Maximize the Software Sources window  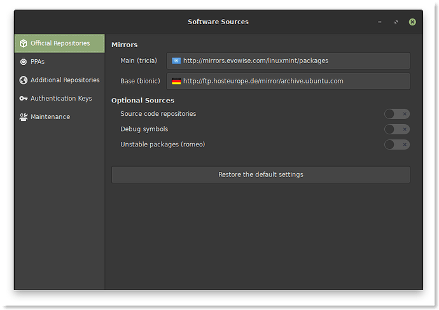(x=396, y=22)
